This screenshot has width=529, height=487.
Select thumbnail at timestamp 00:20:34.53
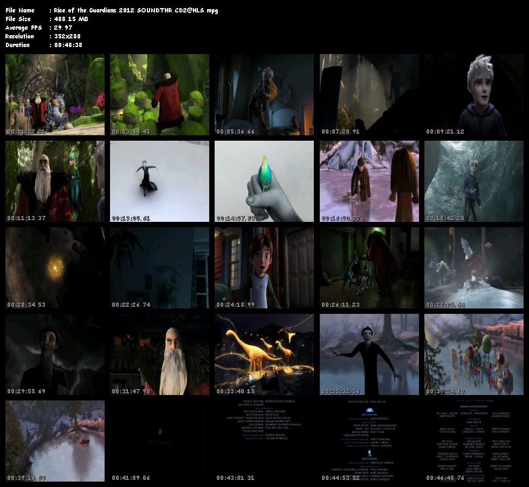click(55, 268)
